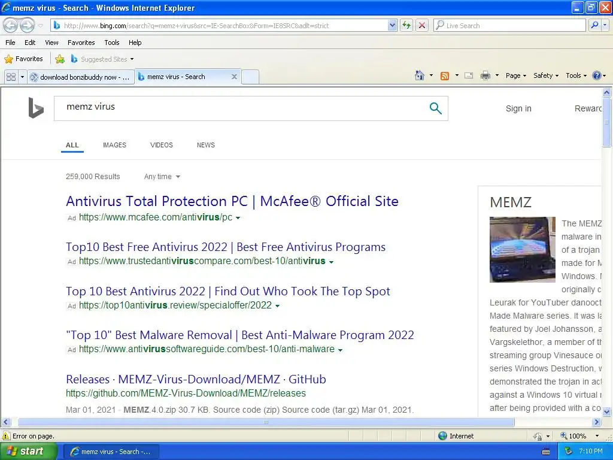Go back with the Back arrow button

click(11, 25)
